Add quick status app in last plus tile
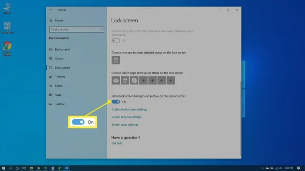This screenshot has width=305, height=171. tap(171, 80)
